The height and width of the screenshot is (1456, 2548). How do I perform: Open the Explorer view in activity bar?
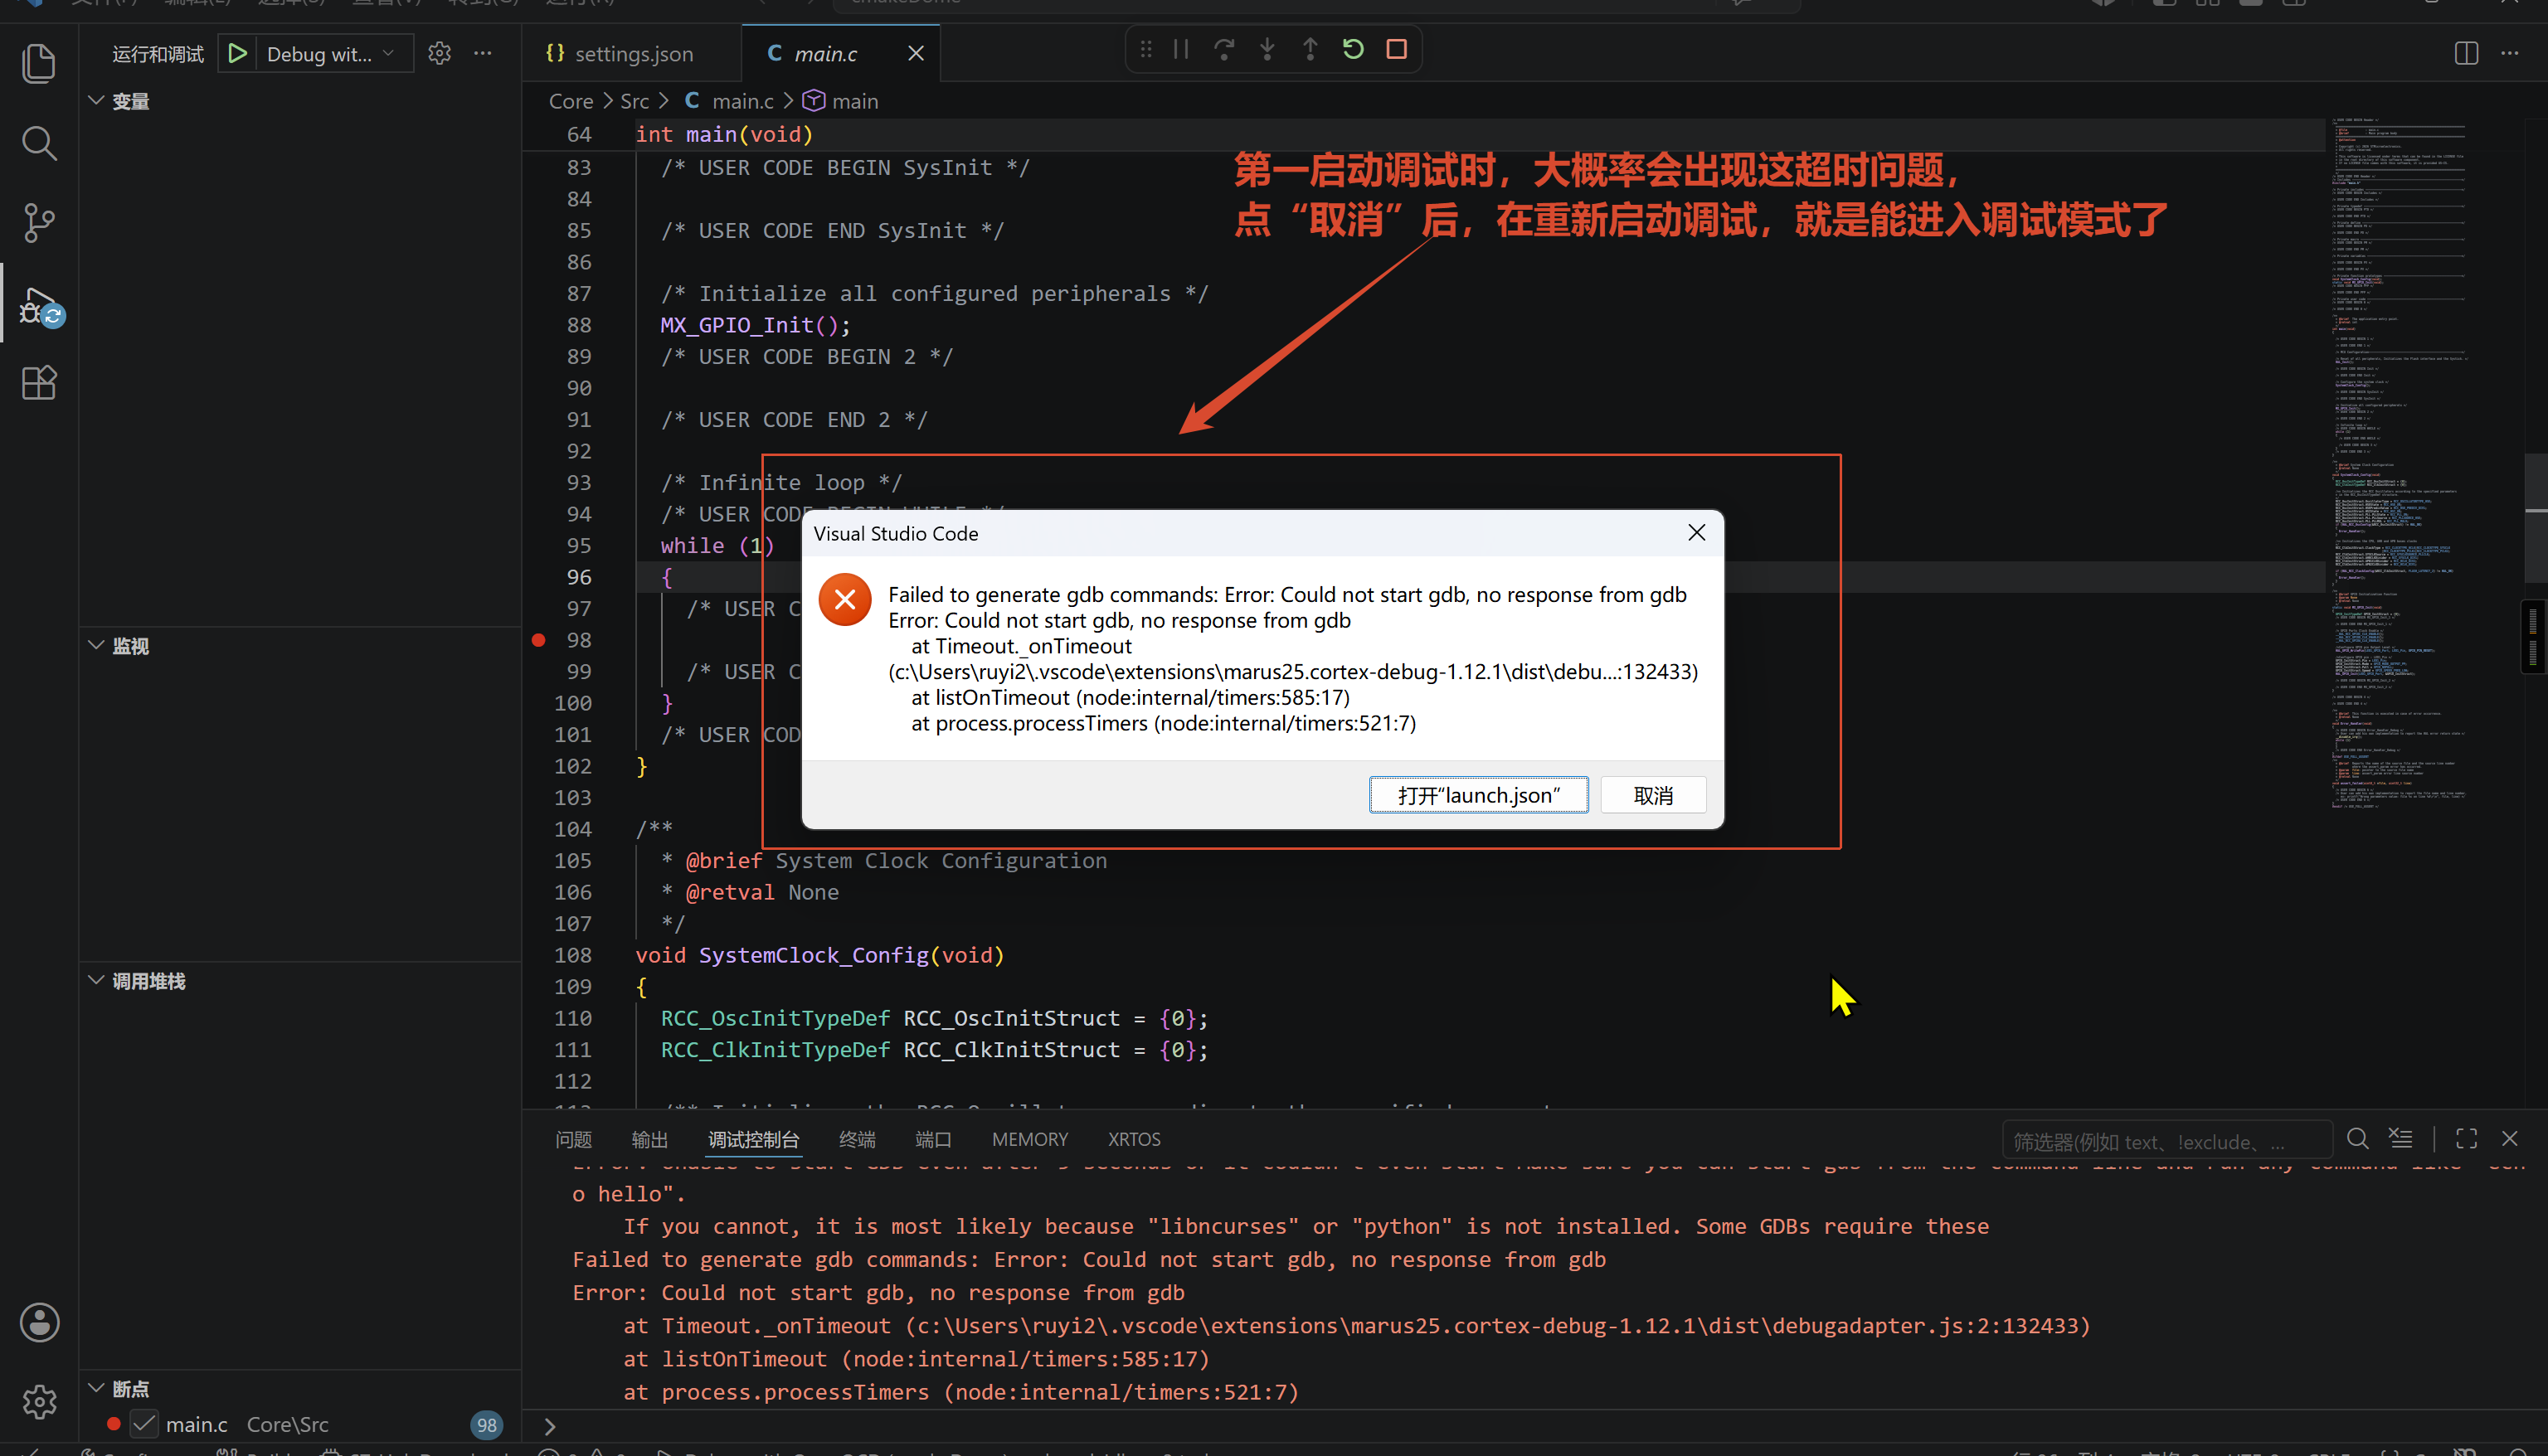(39, 64)
